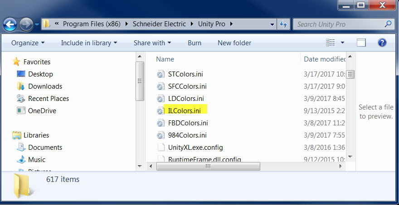Open the Share with menu
This screenshot has height=205, width=399.
(x=152, y=43)
